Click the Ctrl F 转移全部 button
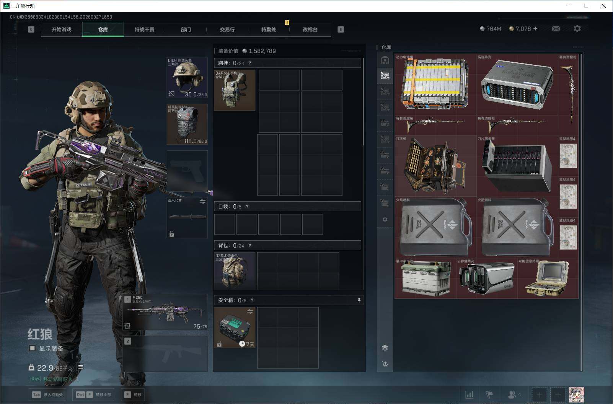 click(x=94, y=394)
